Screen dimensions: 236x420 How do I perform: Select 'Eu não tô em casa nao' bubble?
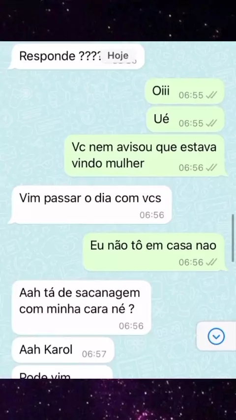[155, 252]
